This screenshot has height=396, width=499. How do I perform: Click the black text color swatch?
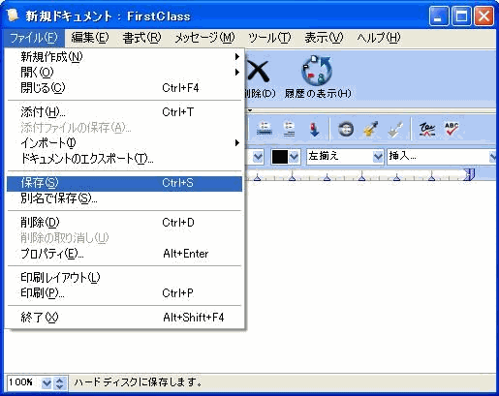pyautogui.click(x=280, y=157)
